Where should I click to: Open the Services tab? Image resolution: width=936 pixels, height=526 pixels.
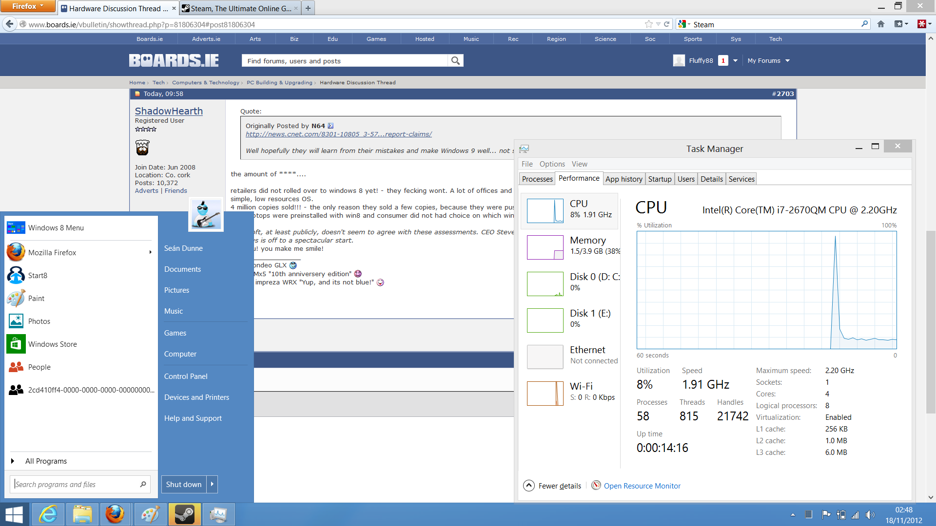(x=741, y=179)
